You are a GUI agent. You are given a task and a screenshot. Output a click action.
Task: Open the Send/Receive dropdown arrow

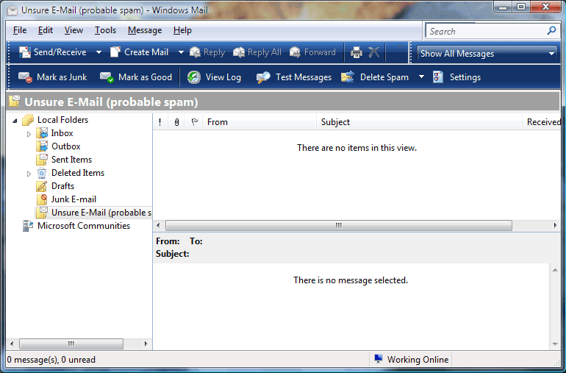point(98,52)
